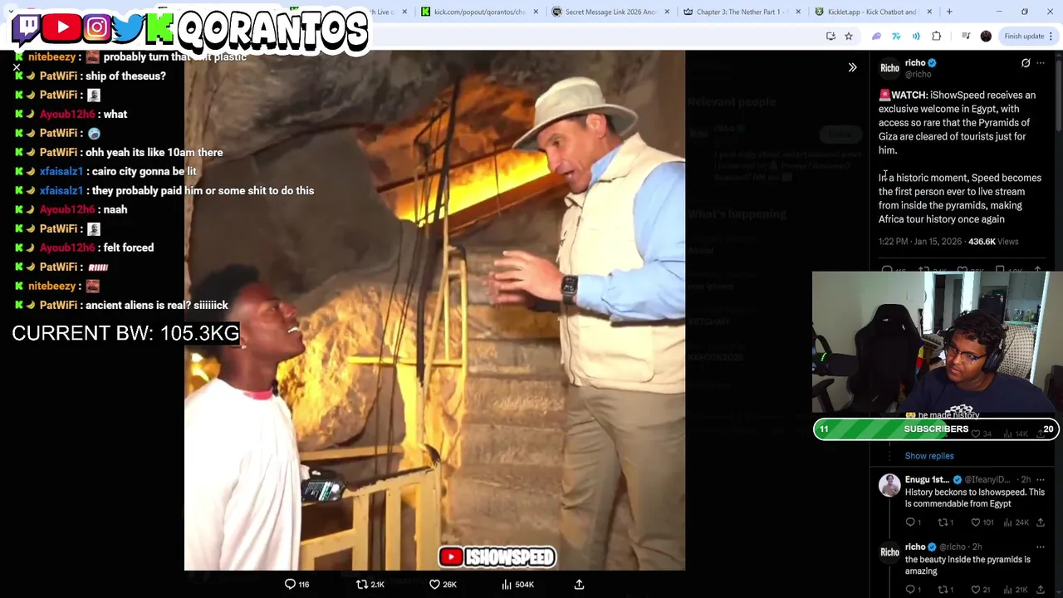1063x598 pixels.
Task: Click the sound-wave extension icon
Action: pyautogui.click(x=916, y=36)
